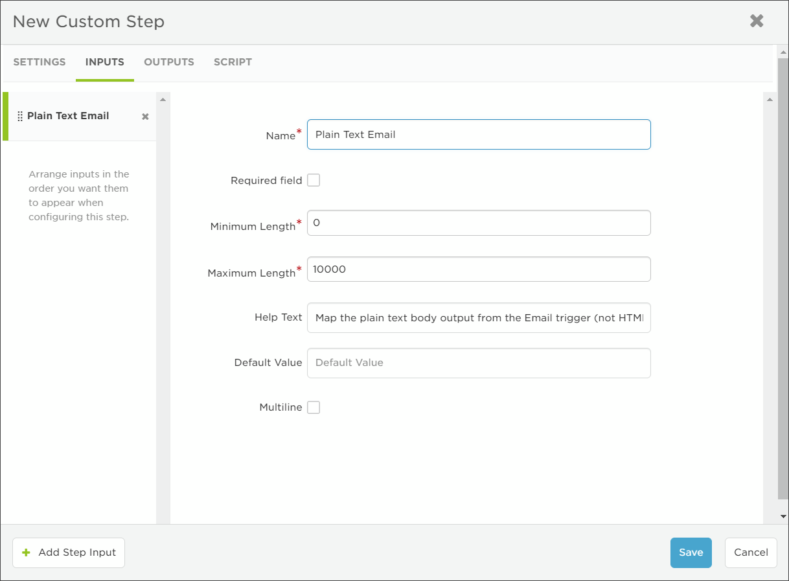Cancel the custom step dialog
This screenshot has width=789, height=581.
point(751,553)
